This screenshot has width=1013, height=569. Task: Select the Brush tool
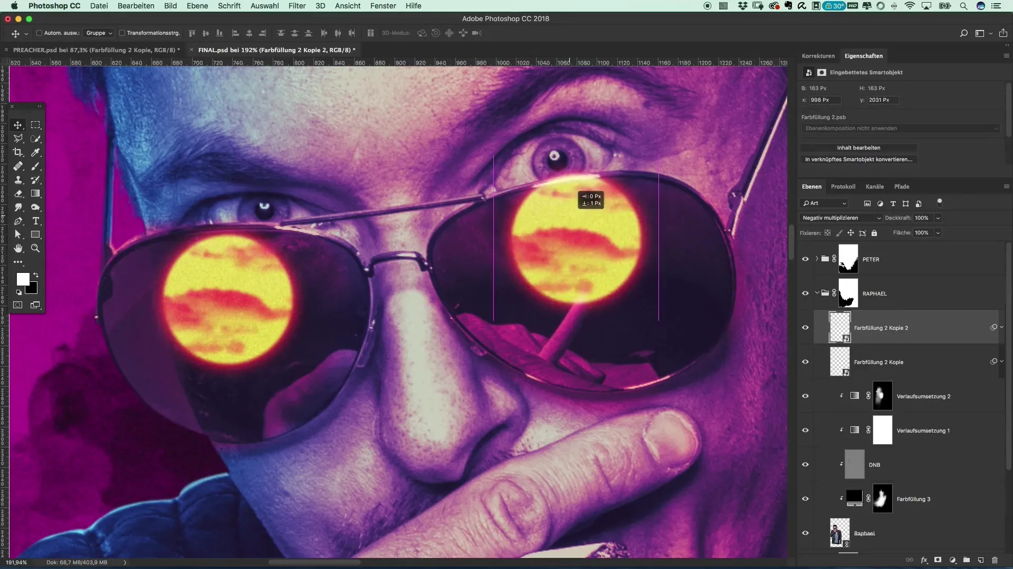click(x=35, y=166)
